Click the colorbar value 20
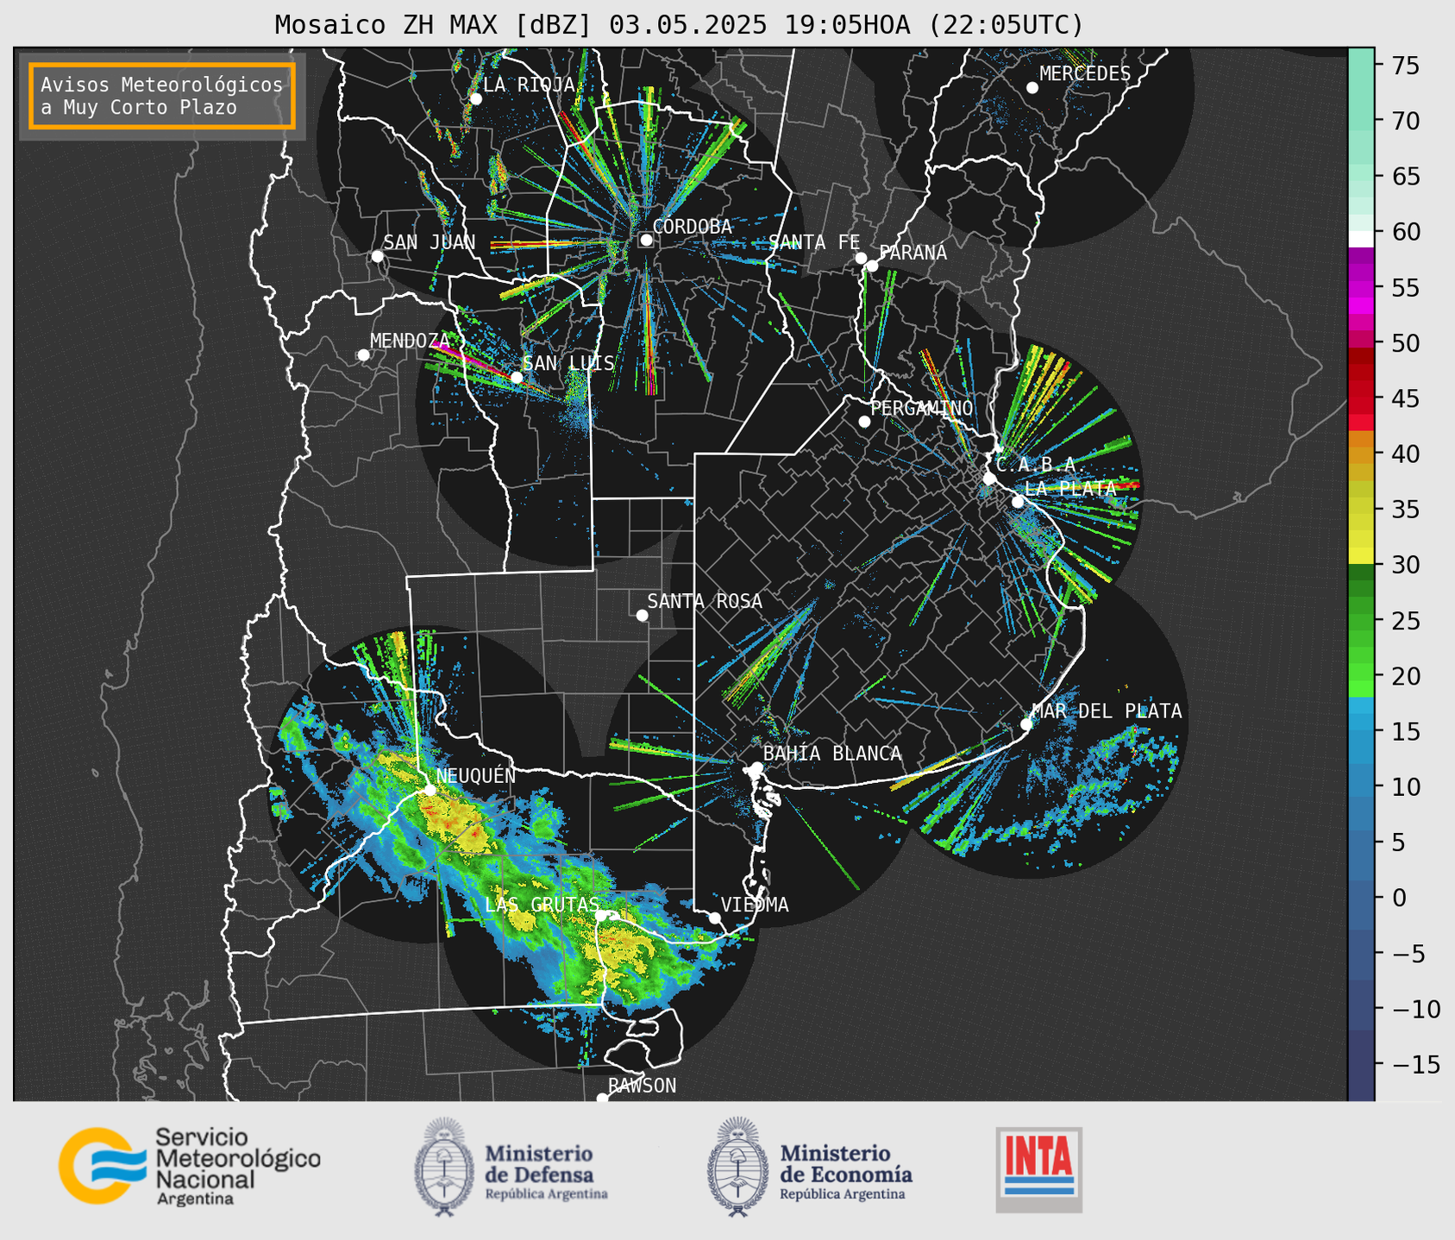Image resolution: width=1455 pixels, height=1240 pixels. (x=1406, y=676)
